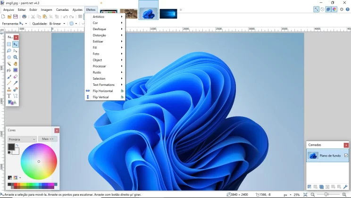Switch to the Windows logo image thumbnail

[x=168, y=14]
